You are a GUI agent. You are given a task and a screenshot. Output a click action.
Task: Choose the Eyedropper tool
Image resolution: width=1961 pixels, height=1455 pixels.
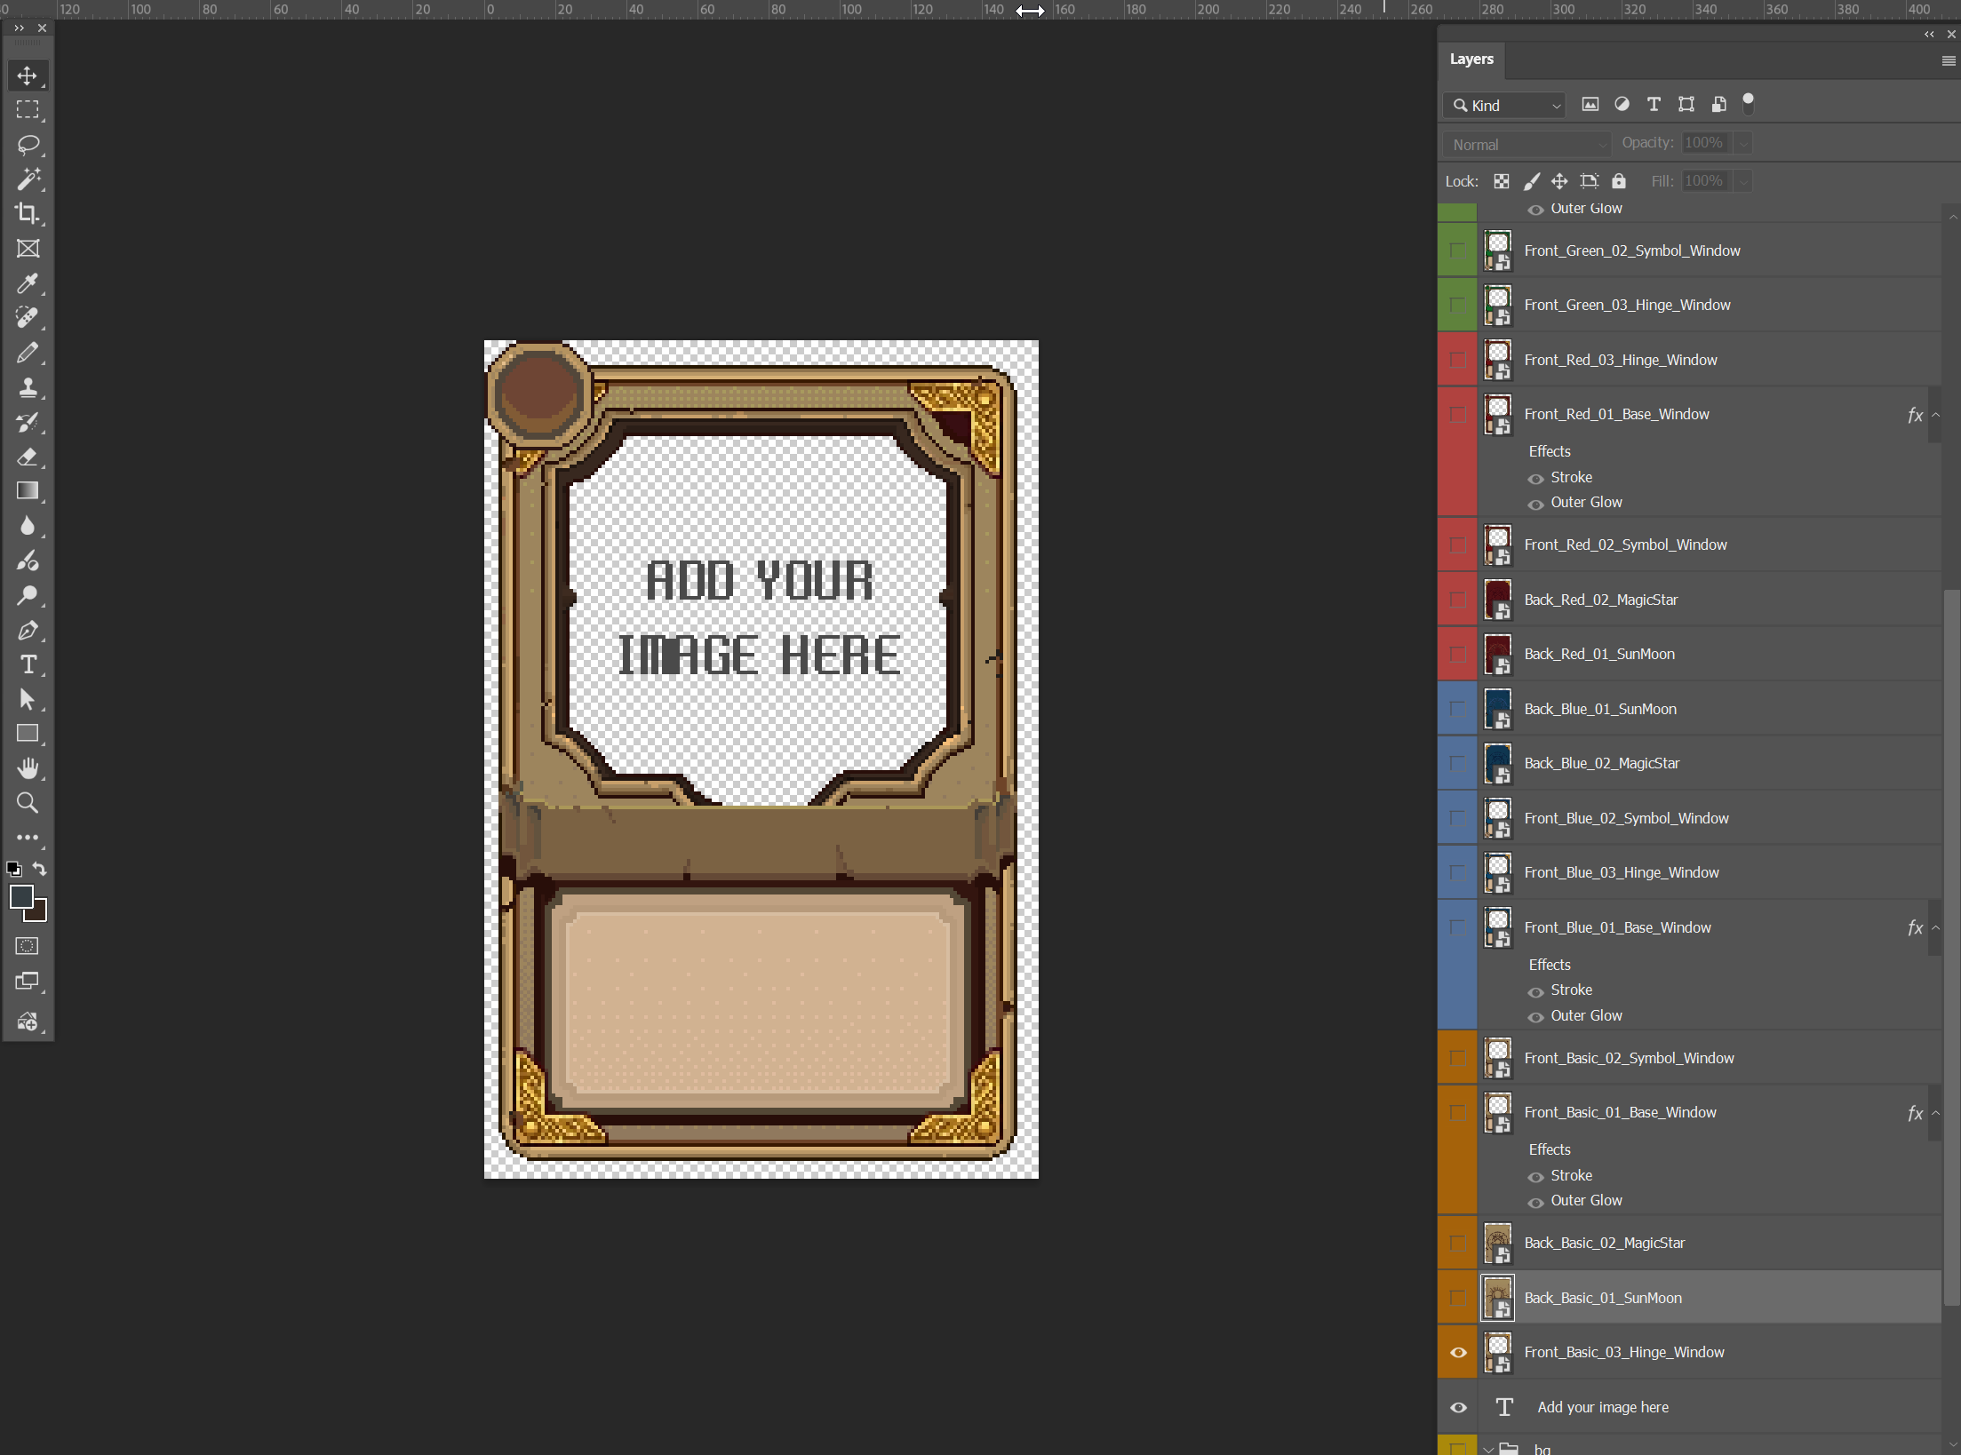tap(28, 283)
